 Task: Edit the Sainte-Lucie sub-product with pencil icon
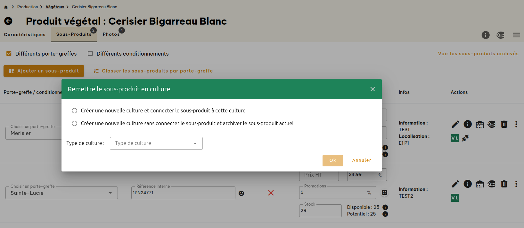[455, 184]
